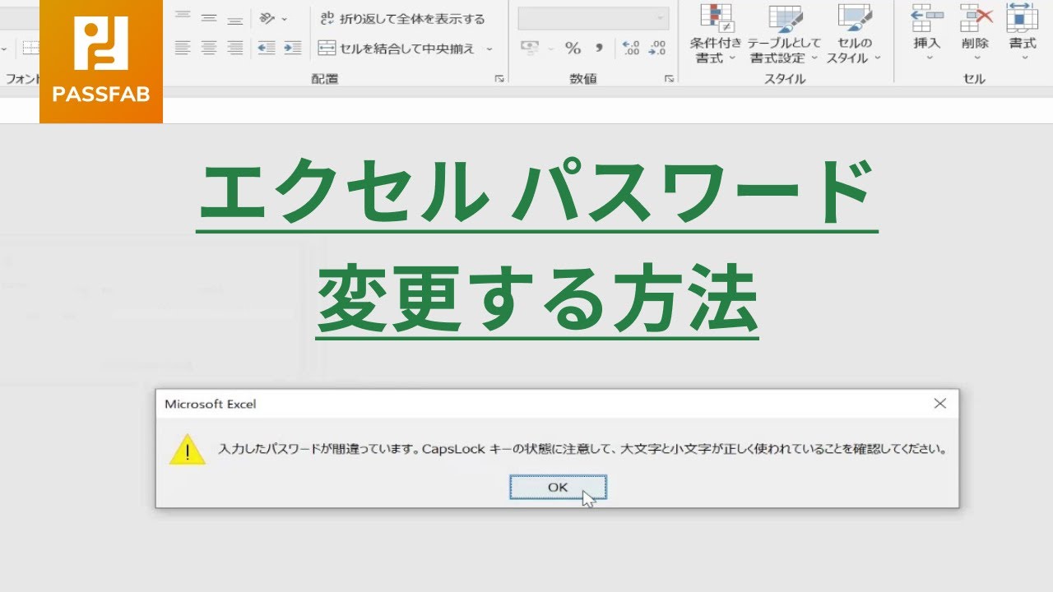Open テーブルとして書式設定 menu

coord(784,35)
